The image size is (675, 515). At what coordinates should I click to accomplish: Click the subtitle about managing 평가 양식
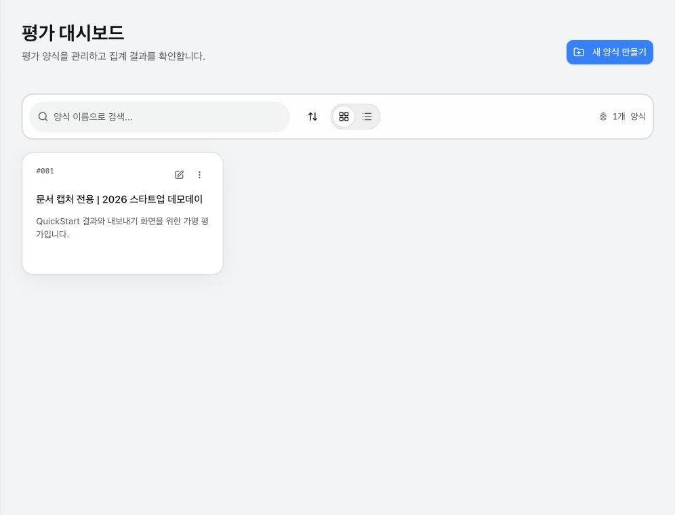pos(114,56)
